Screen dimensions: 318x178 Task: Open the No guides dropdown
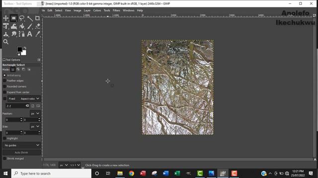click(x=21, y=145)
